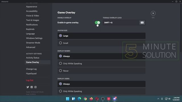Open Discord's Facebook link icon

pos(32,87)
